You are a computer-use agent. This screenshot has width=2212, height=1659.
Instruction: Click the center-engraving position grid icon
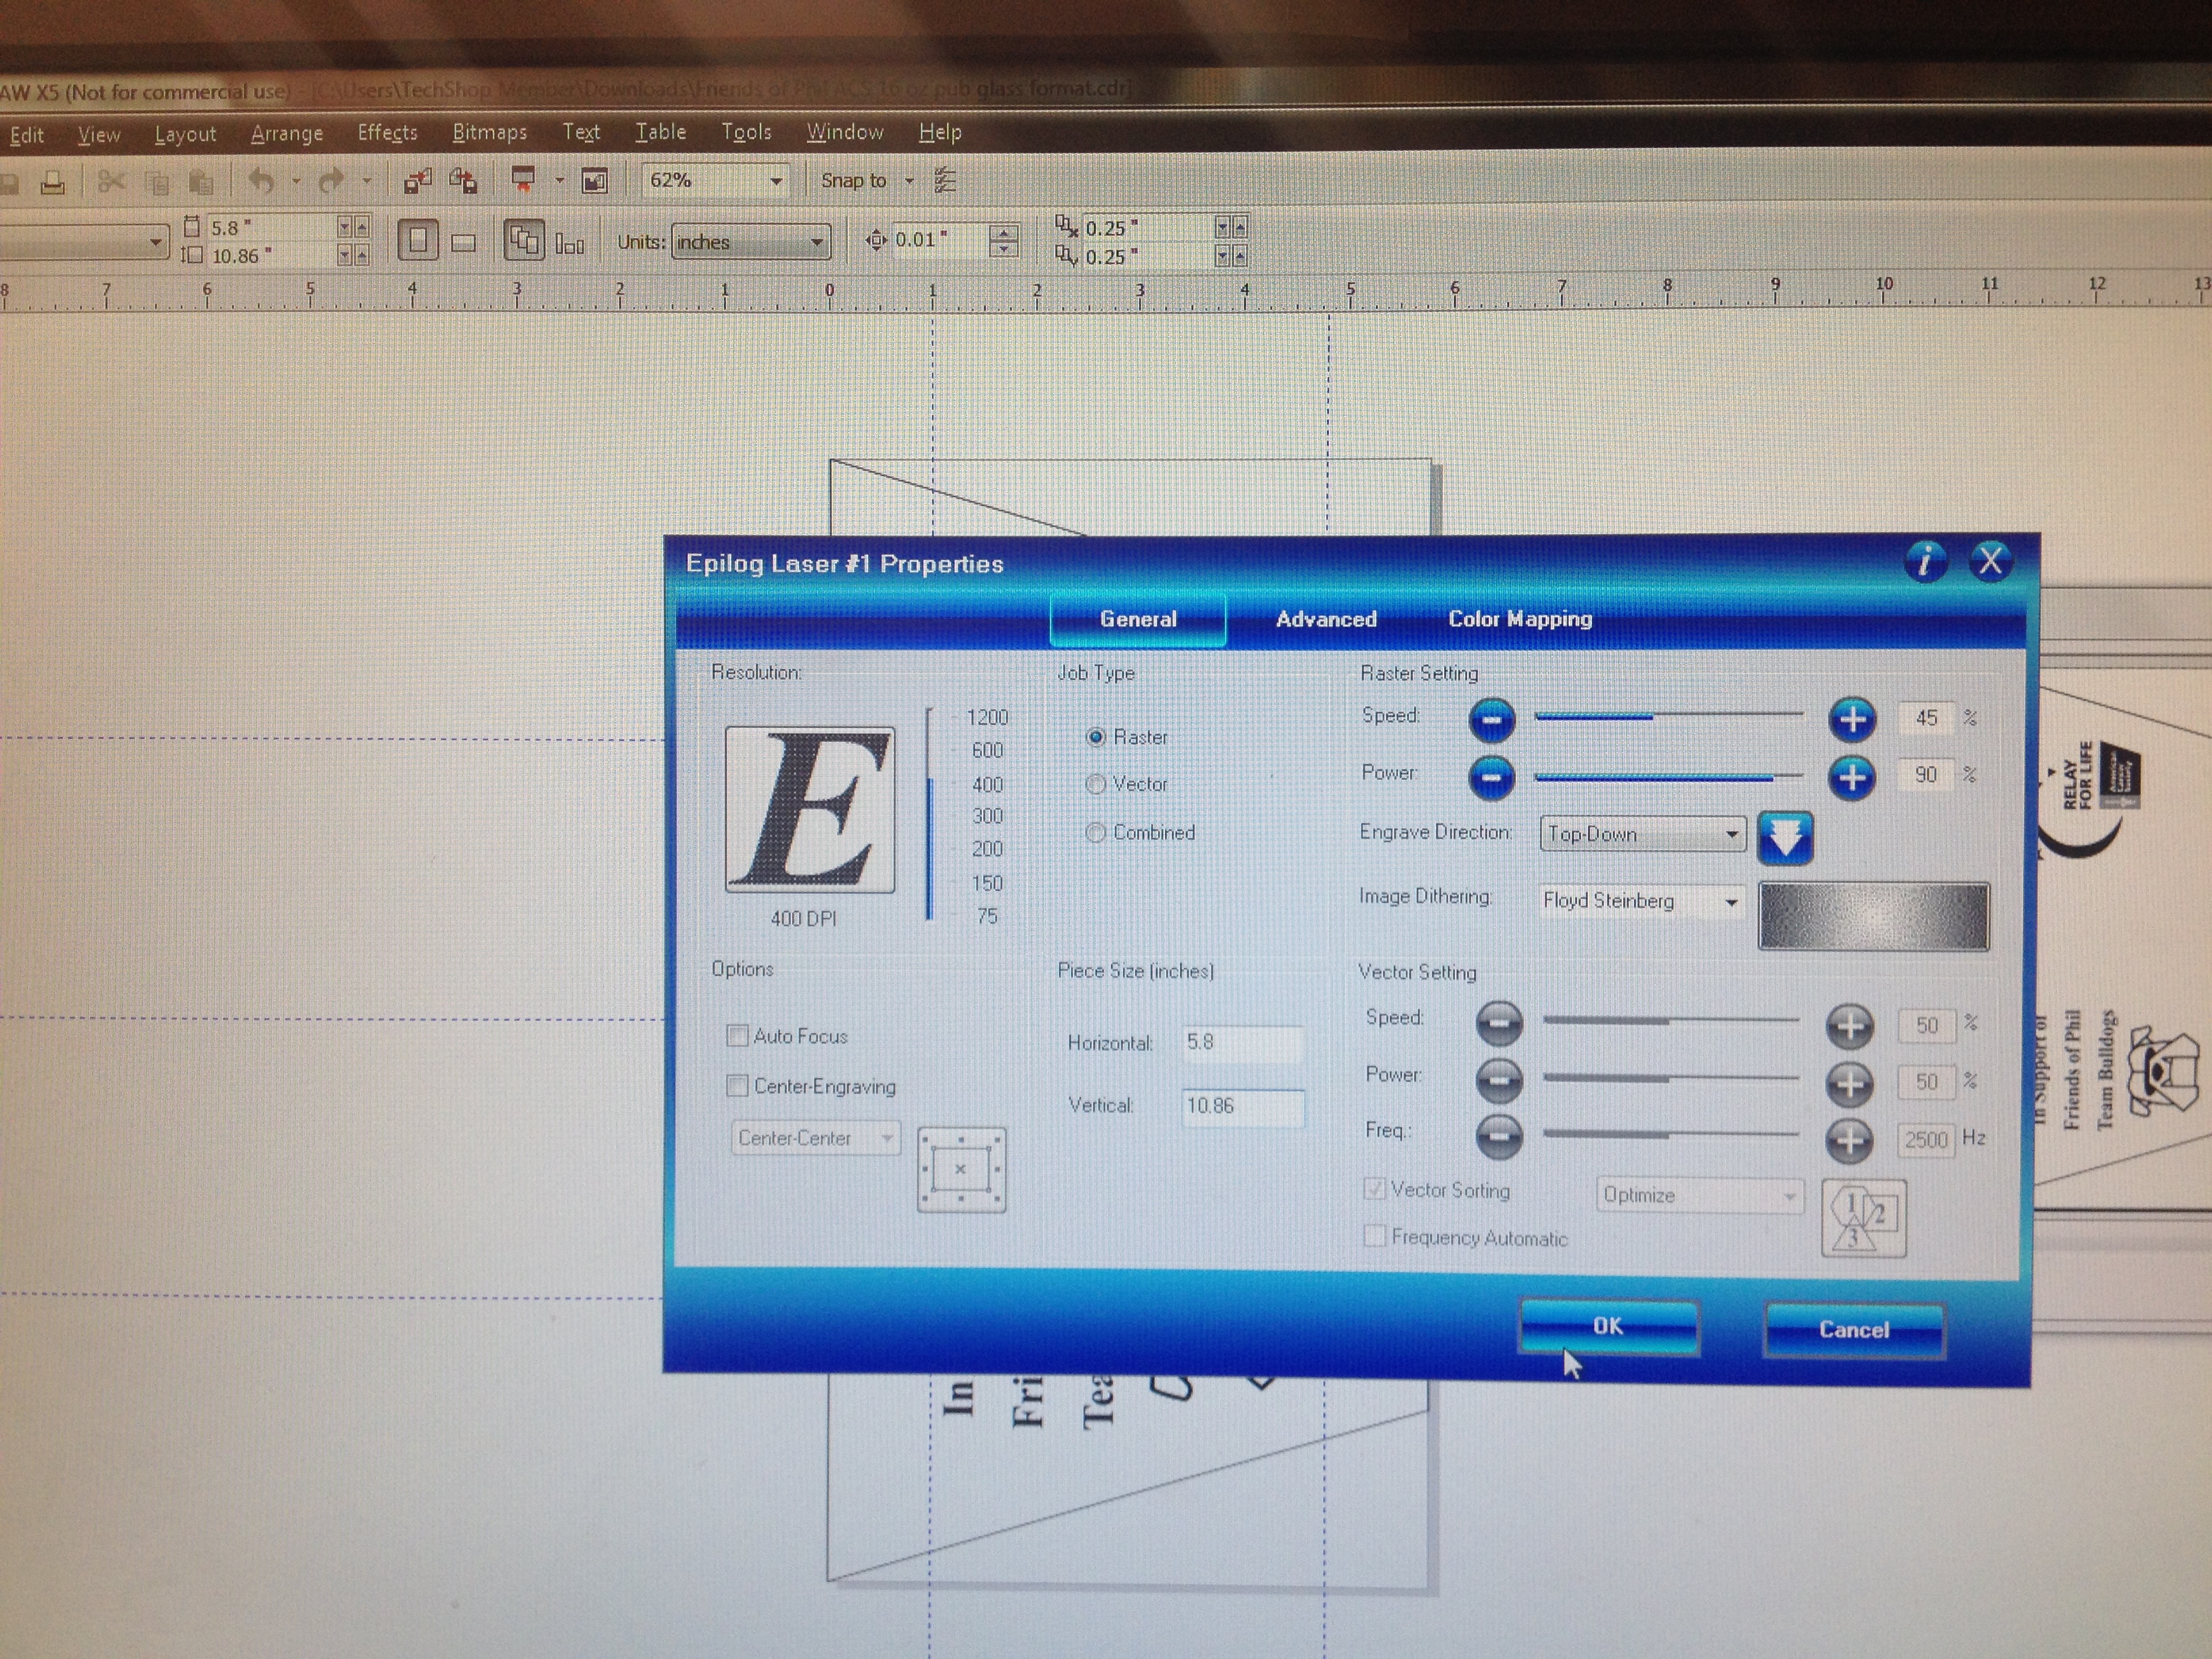[961, 1169]
